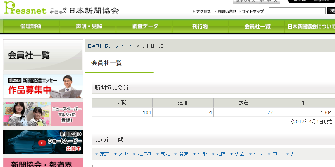Click the 日本新聞協会トップページ breadcrumb link

(111, 46)
